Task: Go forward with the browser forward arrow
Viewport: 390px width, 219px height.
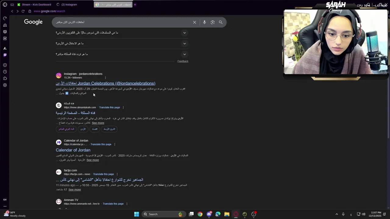Action: pyautogui.click(x=17, y=11)
